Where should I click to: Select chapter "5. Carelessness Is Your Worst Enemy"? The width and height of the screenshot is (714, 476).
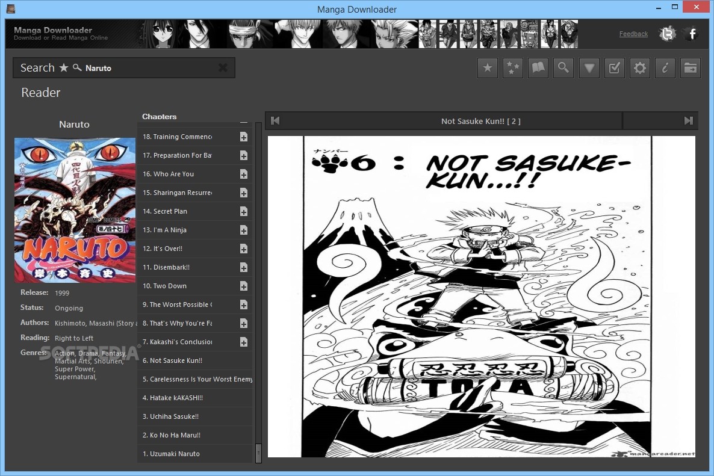tap(195, 379)
